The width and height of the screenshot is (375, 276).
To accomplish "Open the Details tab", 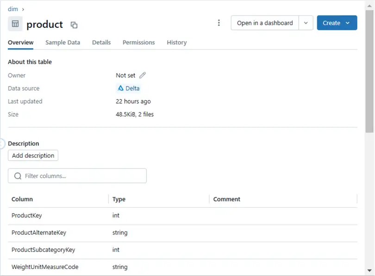I will (101, 42).
